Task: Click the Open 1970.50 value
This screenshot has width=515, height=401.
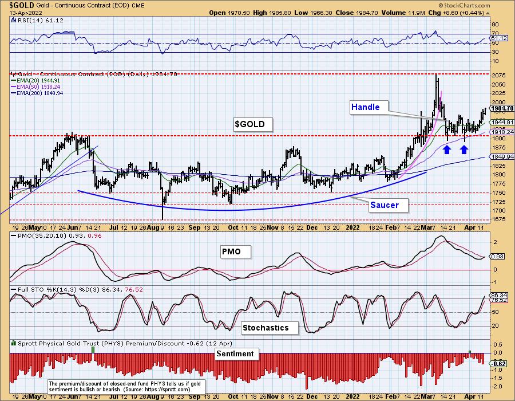Action: (x=230, y=13)
